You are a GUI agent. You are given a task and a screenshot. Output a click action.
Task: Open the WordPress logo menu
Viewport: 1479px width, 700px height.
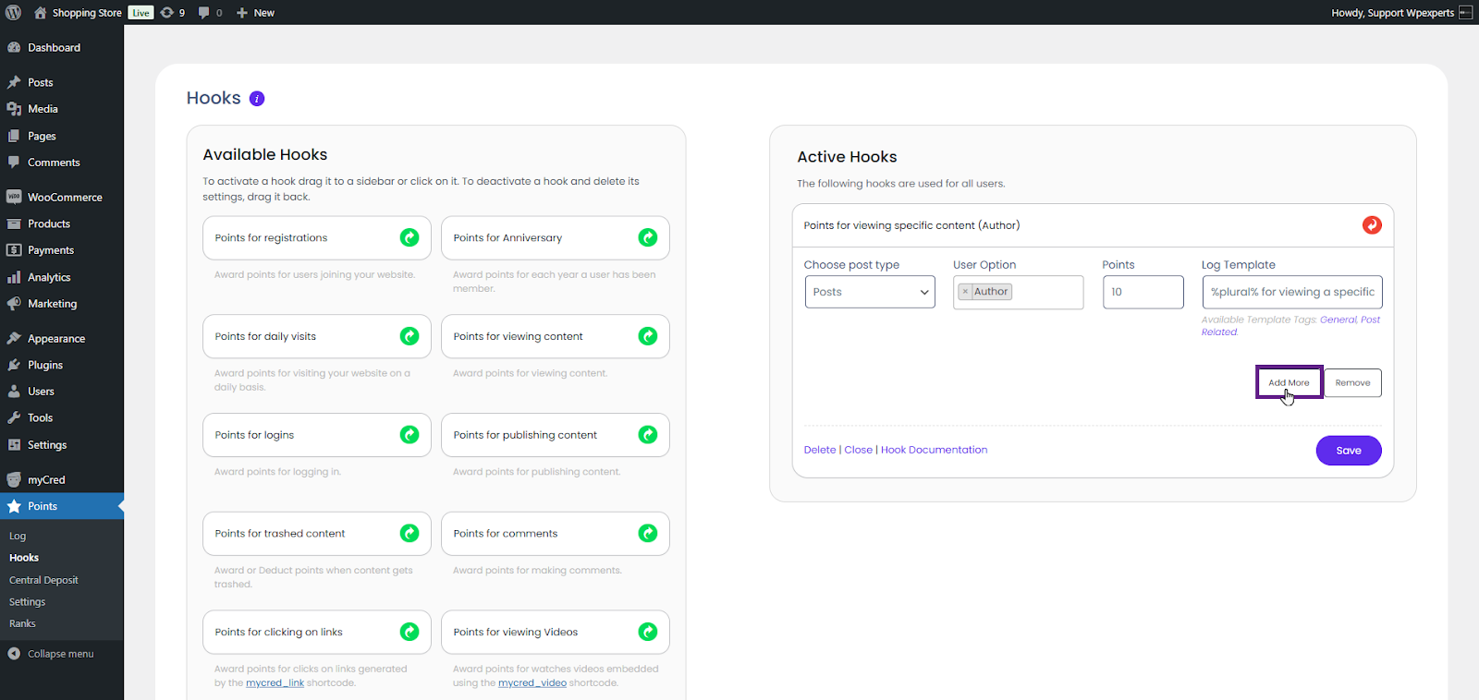coord(14,13)
